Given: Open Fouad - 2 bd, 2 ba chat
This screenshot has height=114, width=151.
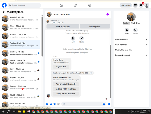Looking at the screenshot, I should (21, 96).
